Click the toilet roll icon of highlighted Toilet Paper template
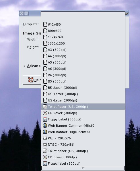This screenshot has height=171, width=140. (45, 107)
